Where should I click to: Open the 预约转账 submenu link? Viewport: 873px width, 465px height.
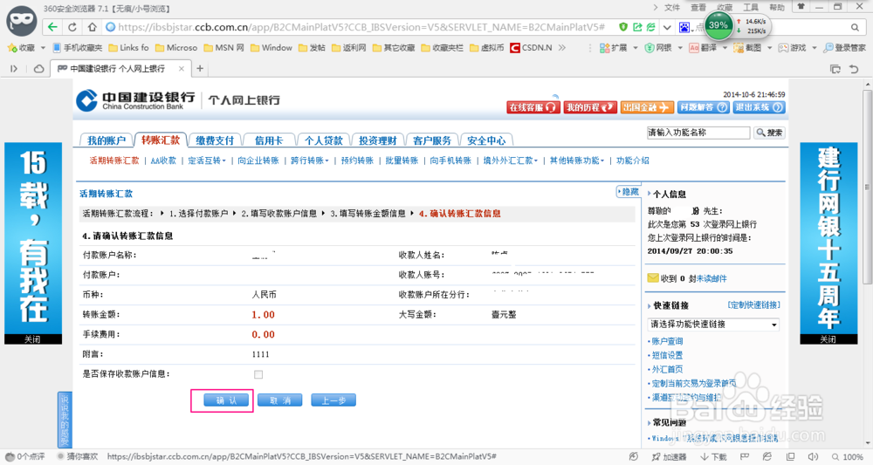(x=357, y=161)
